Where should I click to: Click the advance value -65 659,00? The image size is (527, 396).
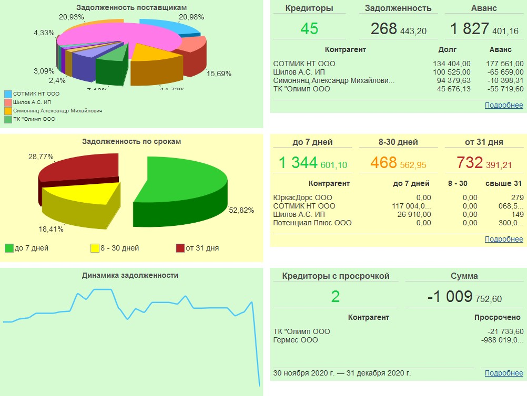[x=505, y=72]
